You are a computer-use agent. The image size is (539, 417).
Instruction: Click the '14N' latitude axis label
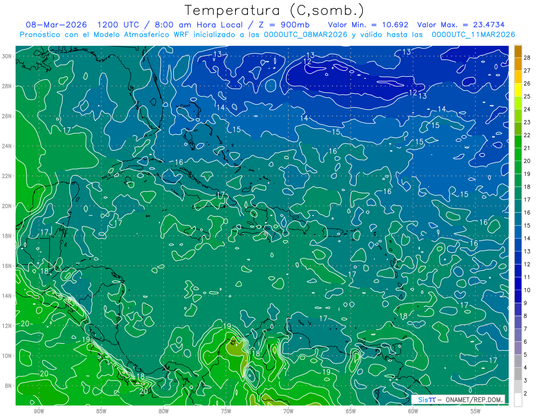click(x=8, y=296)
